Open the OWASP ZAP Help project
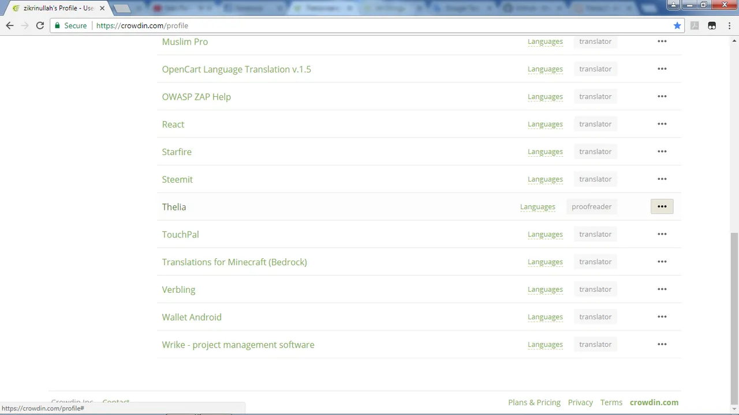739x415 pixels. pos(196,96)
